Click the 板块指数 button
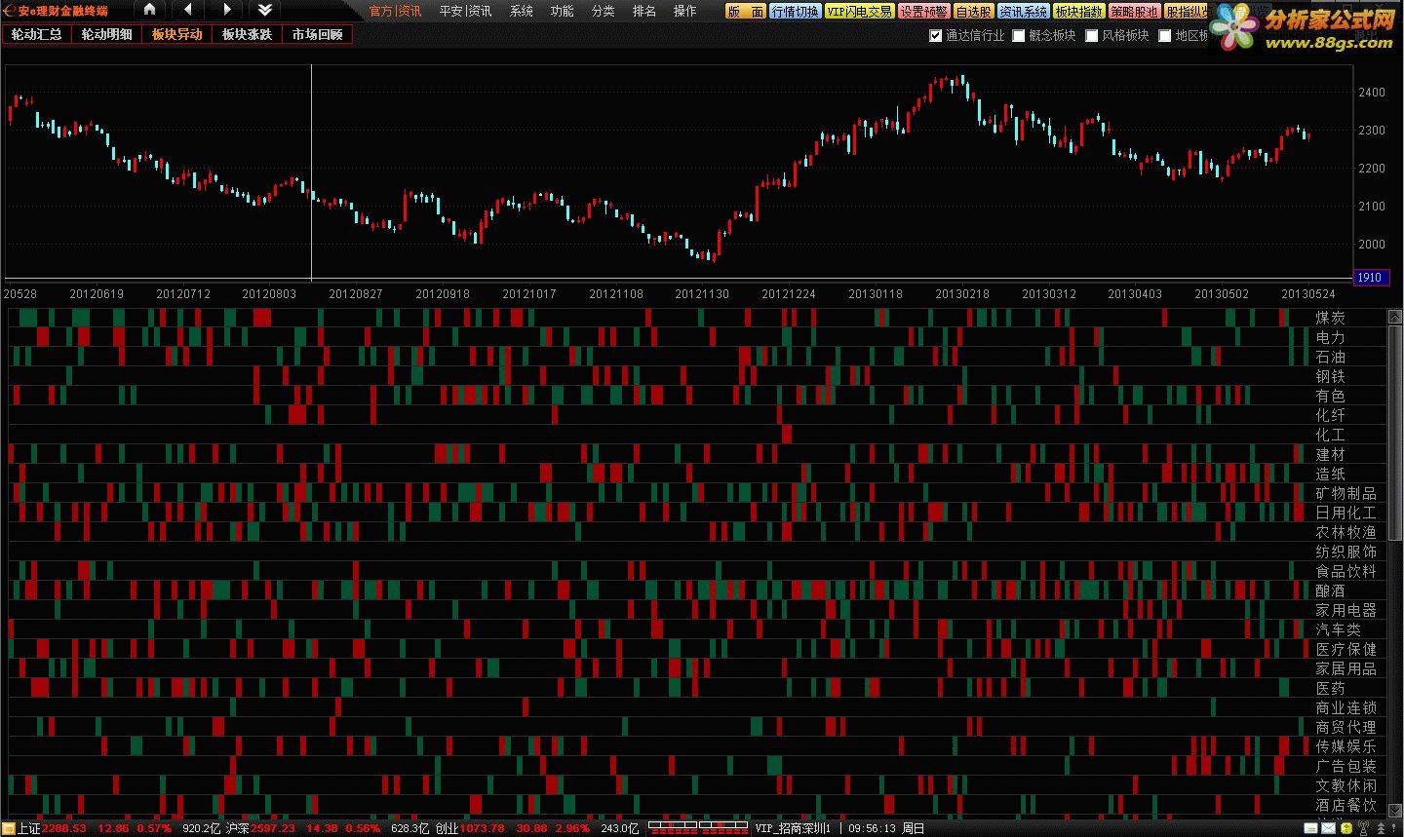1404x837 pixels. 1079,12
